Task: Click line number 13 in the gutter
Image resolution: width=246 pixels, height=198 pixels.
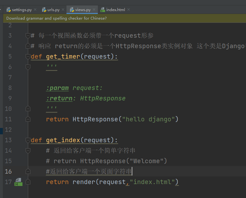Action: point(9,140)
